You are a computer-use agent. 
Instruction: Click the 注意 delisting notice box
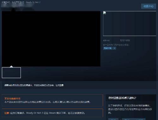[52, 113]
